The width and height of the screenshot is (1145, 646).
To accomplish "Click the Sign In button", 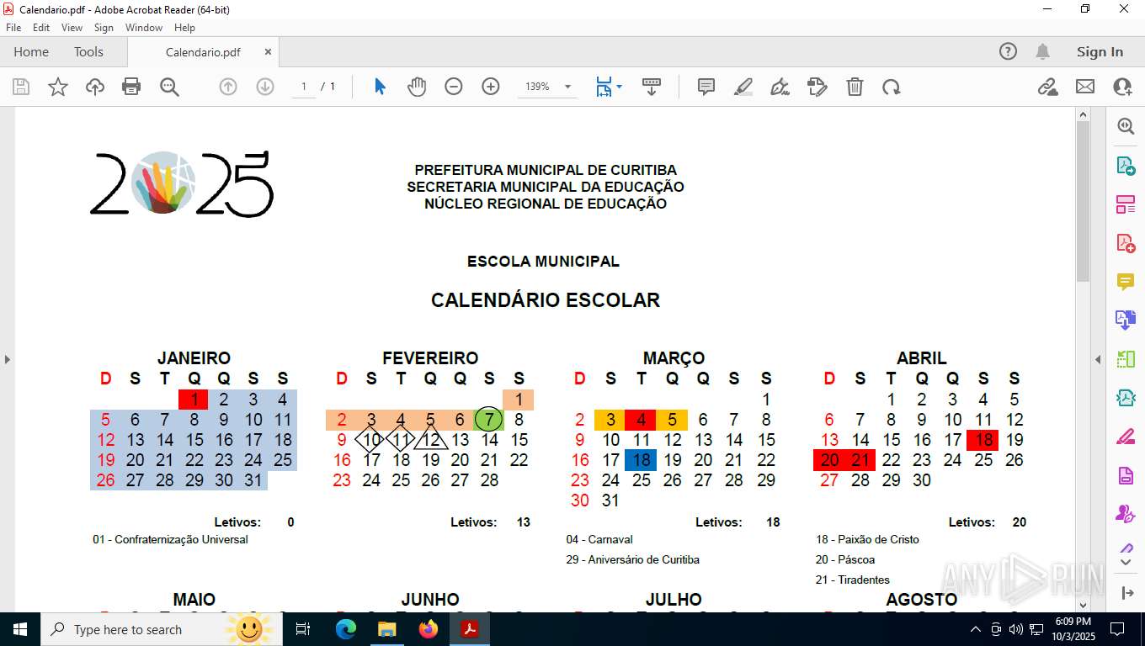I will point(1100,51).
